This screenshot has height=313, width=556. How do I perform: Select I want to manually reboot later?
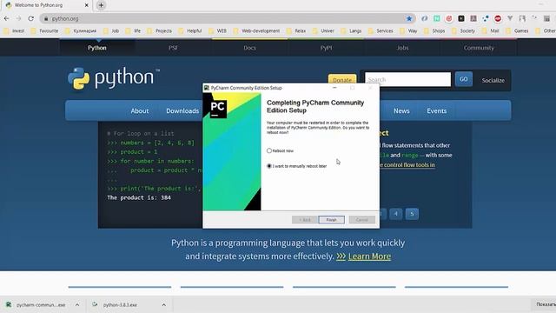point(269,166)
